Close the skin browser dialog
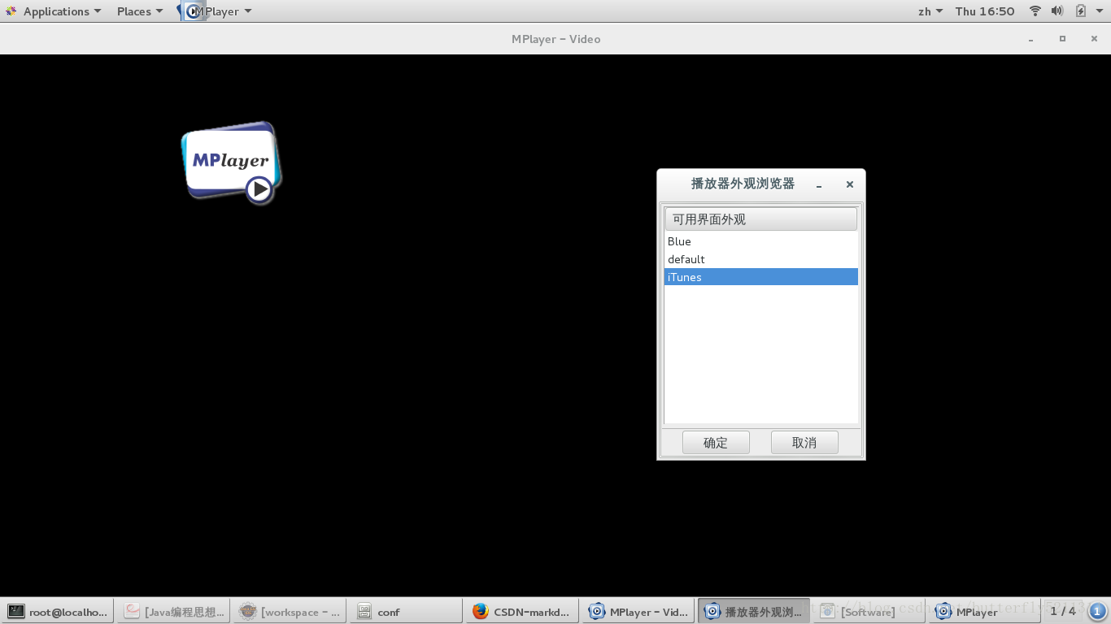 pos(850,184)
